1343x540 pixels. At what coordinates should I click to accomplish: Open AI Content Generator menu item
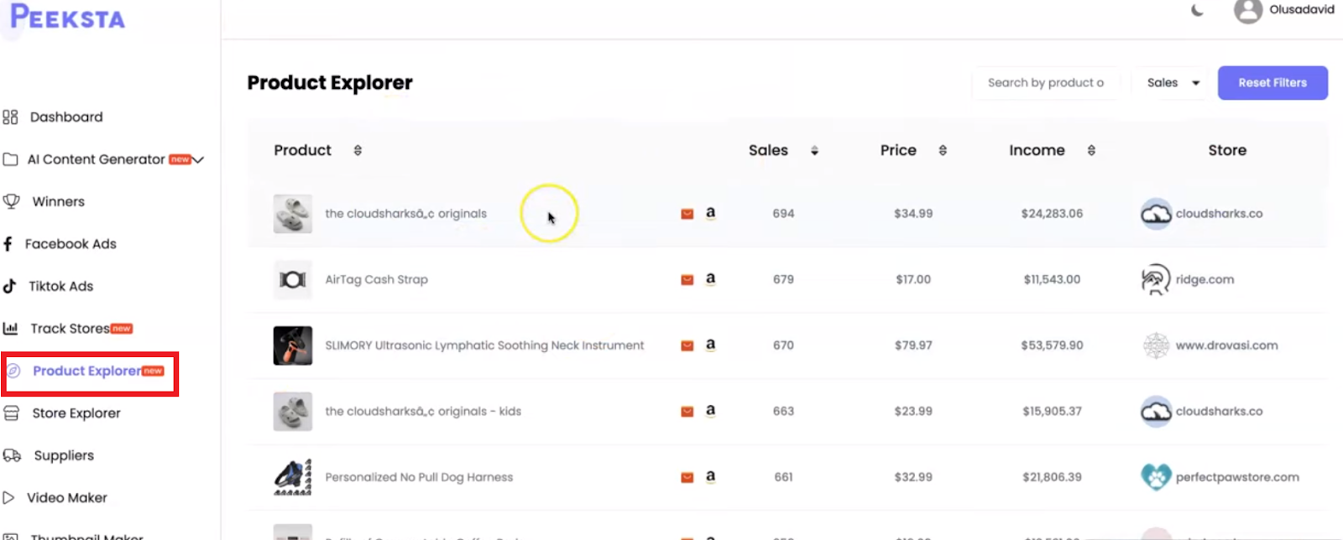click(96, 159)
